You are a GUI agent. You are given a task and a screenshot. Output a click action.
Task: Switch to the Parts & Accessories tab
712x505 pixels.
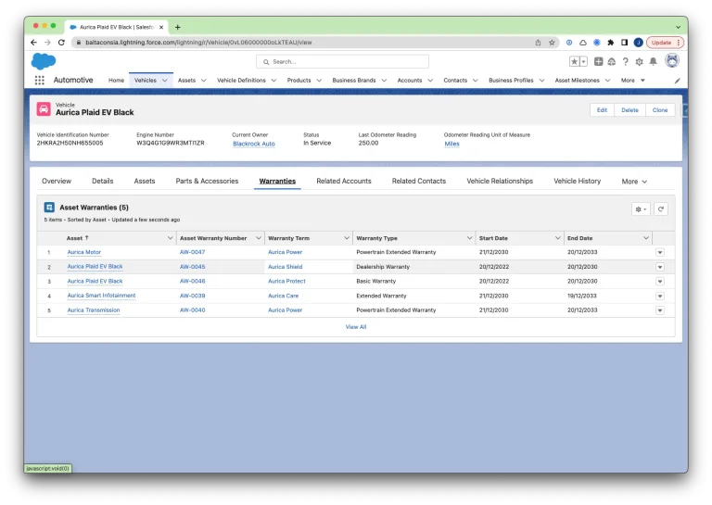click(x=207, y=182)
